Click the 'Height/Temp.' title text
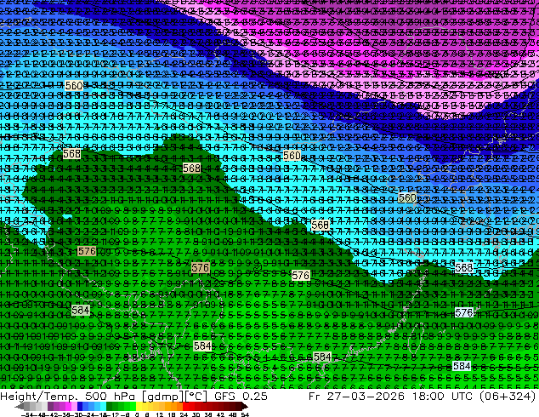Image resolution: width=539 pixels, height=417 pixels. tap(38, 397)
